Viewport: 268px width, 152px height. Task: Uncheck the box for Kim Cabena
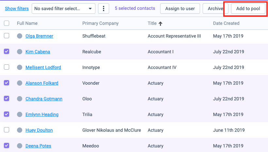(7, 51)
